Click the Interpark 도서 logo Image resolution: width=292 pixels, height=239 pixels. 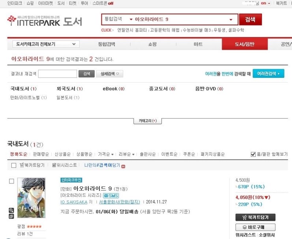[x=45, y=21]
